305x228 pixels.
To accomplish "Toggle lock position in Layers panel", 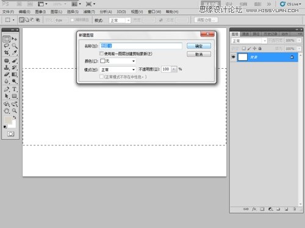I will [x=254, y=49].
